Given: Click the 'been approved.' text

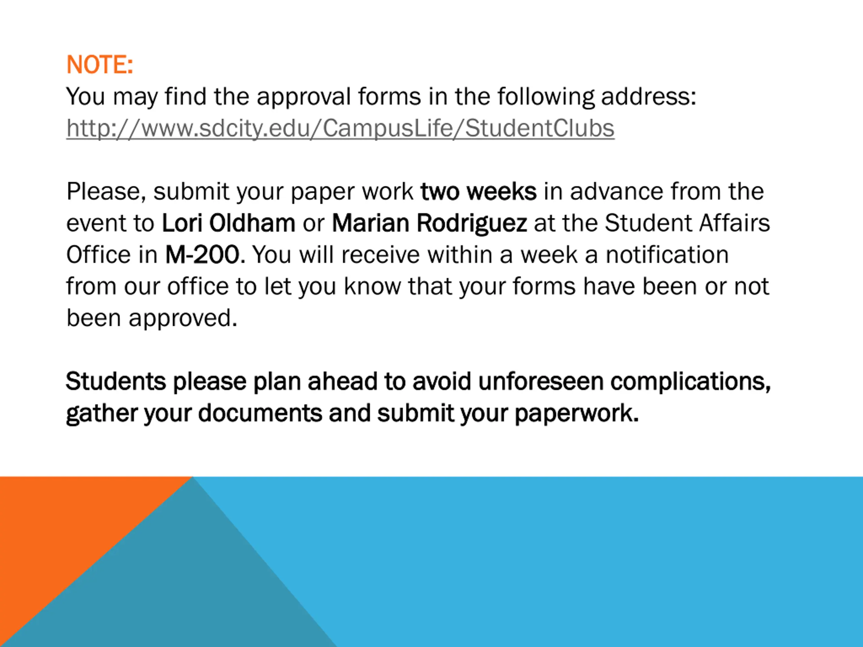Looking at the screenshot, I should [152, 318].
